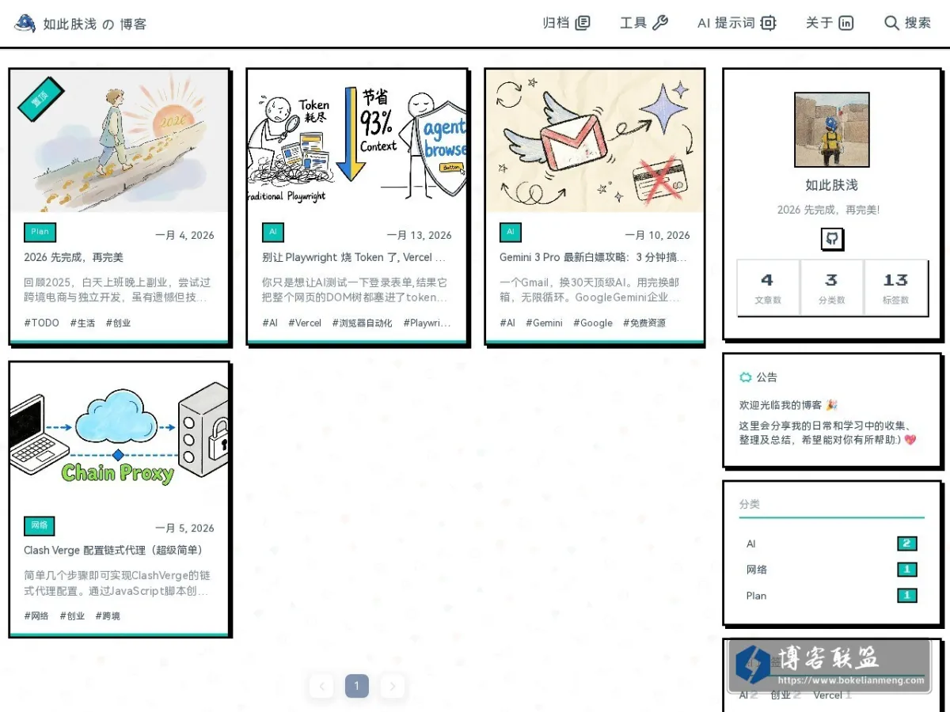The width and height of the screenshot is (950, 712).
Task: Click the 一月 10, 2026 post date
Action: (657, 235)
